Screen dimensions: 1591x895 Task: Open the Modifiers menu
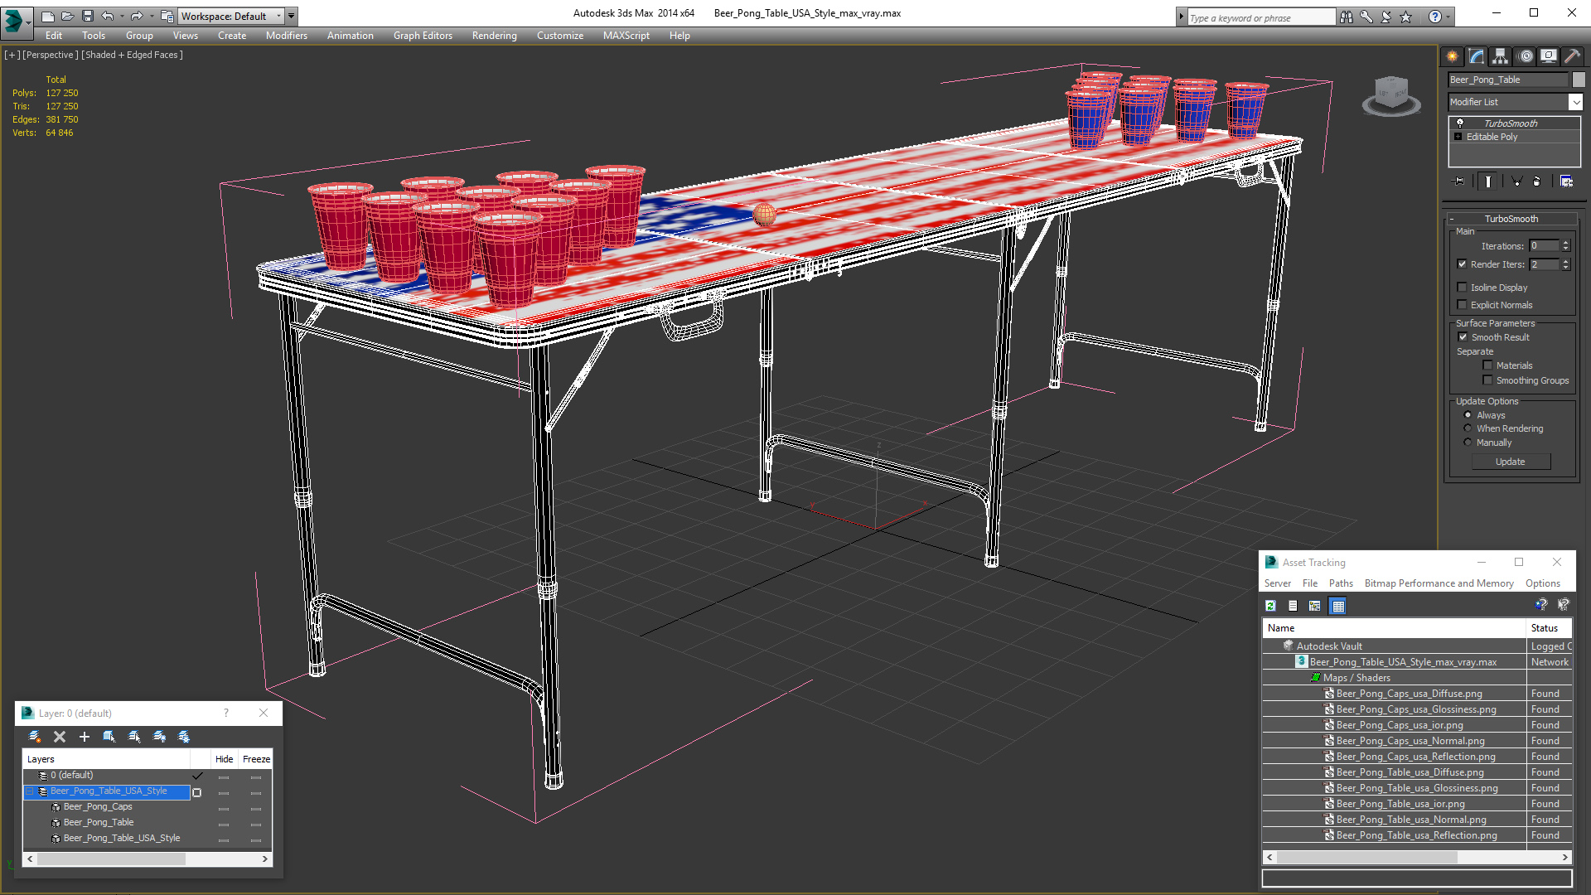pos(286,36)
